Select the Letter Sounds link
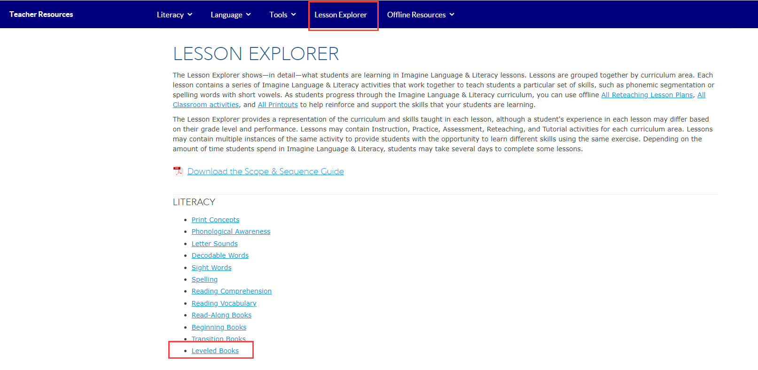The height and width of the screenshot is (370, 758). click(214, 244)
